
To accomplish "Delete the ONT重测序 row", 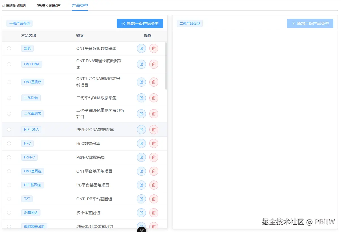I will coord(154,82).
